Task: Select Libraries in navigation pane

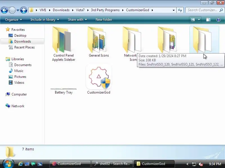Action: (18, 59)
